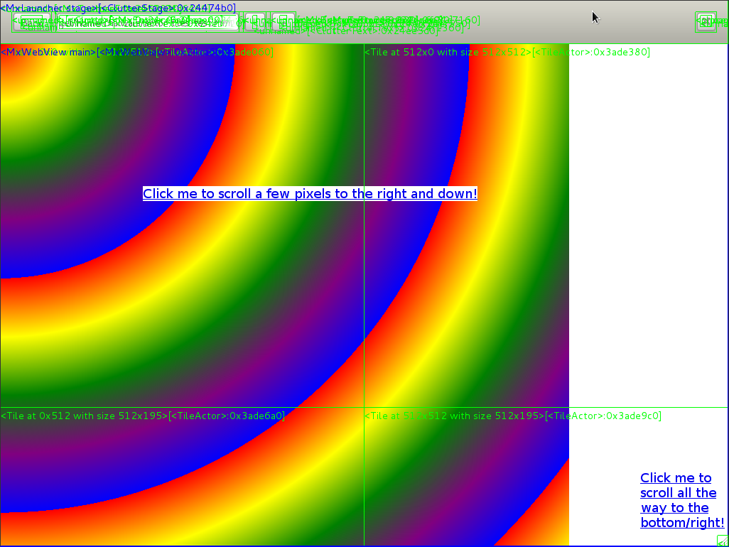The image size is (729, 547).
Task: Click the "MxWebView main" debug label
Action: [x=48, y=53]
